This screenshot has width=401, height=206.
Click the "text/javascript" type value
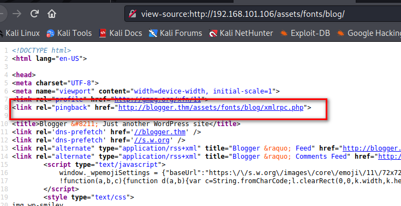130,165
